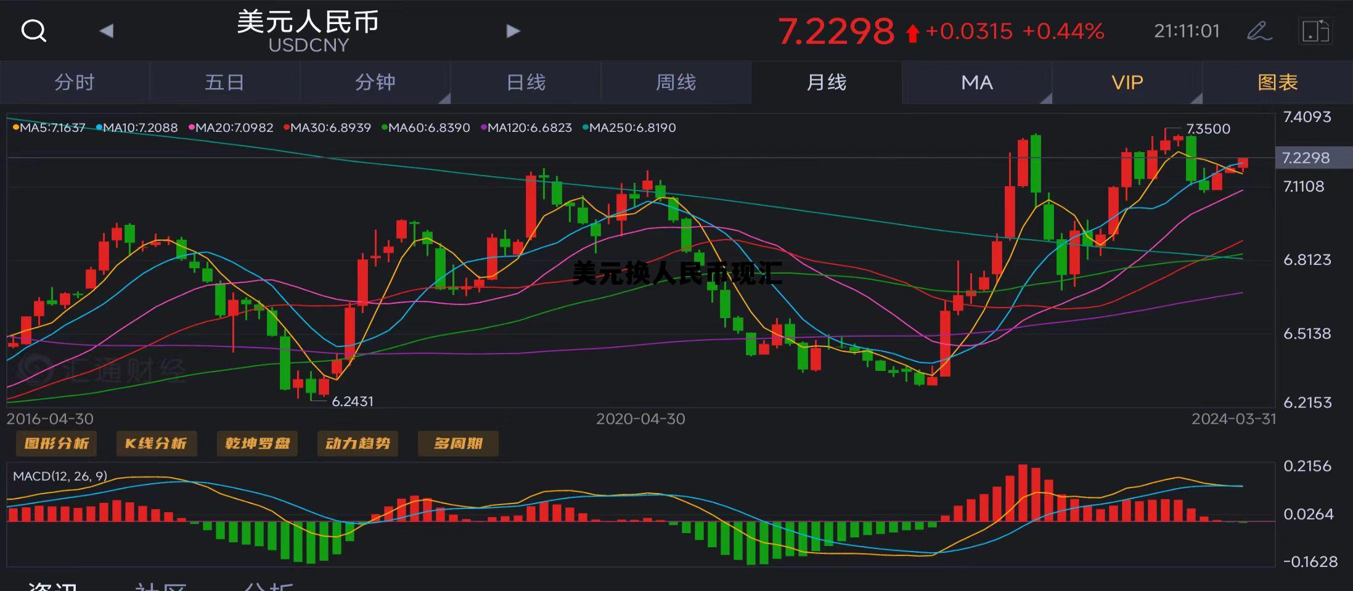The image size is (1353, 591).
Task: Click the 2024-03-31 date axis label
Action: [x=1233, y=419]
